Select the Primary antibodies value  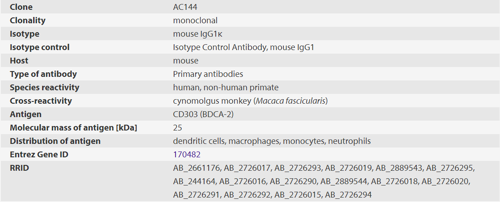pyautogui.click(x=208, y=74)
